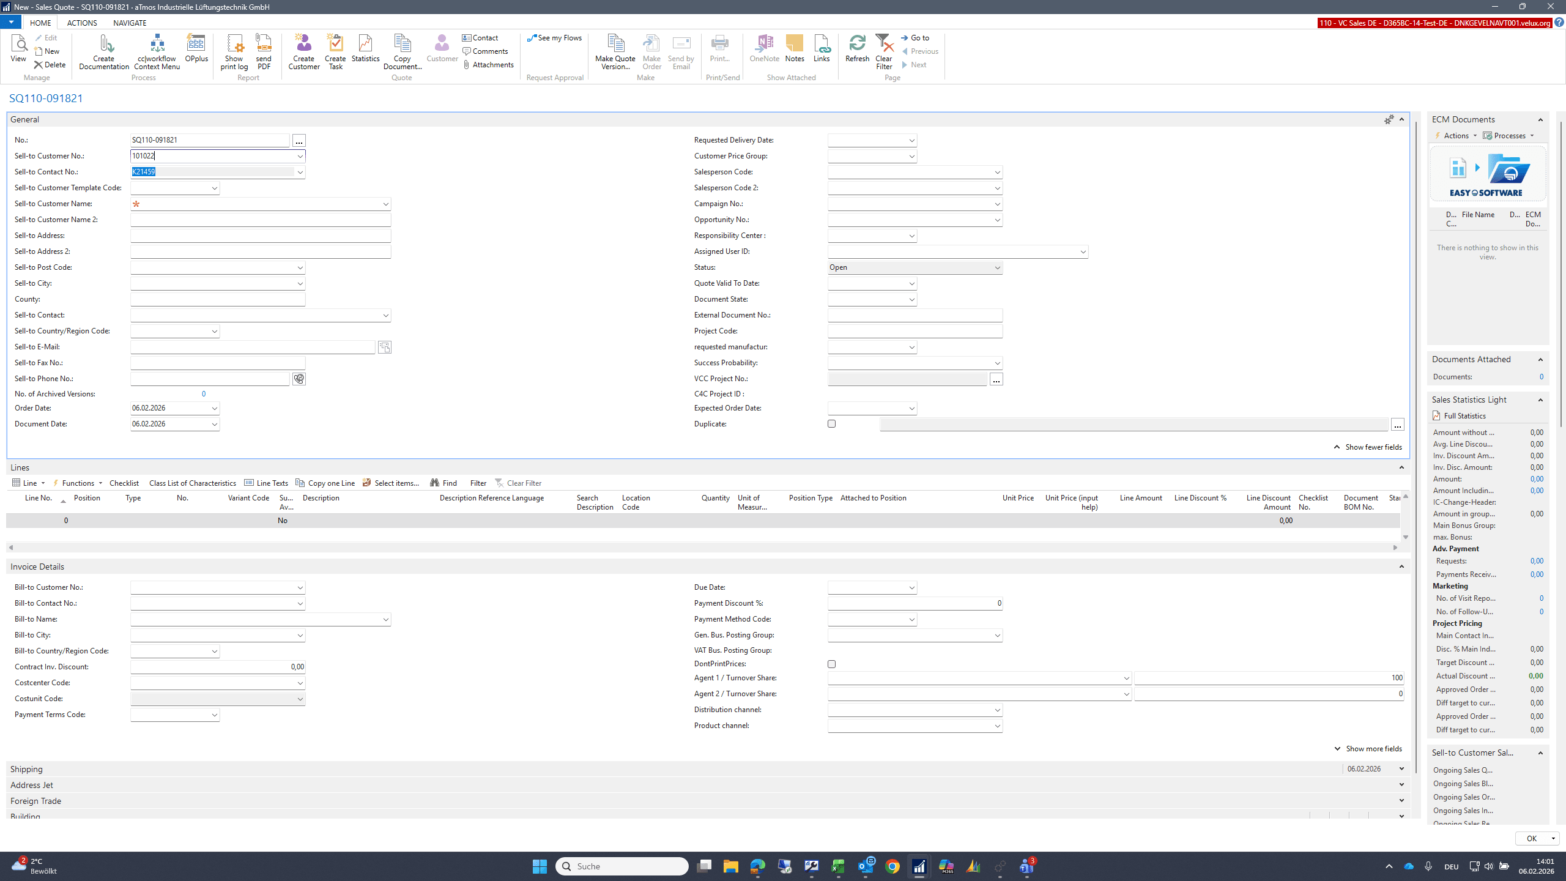Screen dimensions: 1566x881
Task: Open Payment Method Code dropdown
Action: (x=911, y=620)
